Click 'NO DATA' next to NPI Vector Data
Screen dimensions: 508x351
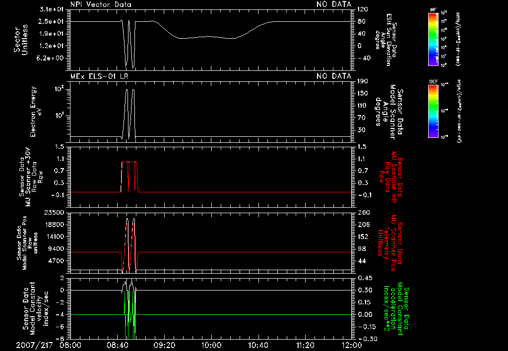[x=334, y=4]
